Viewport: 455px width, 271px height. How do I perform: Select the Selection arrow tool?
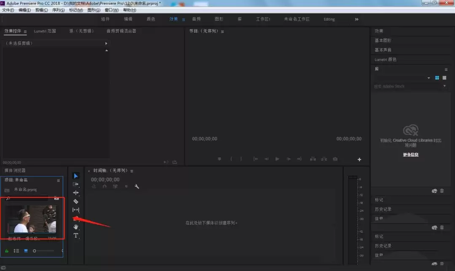coord(76,176)
